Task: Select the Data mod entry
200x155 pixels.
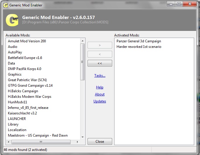Action: pyautogui.click(x=11, y=63)
